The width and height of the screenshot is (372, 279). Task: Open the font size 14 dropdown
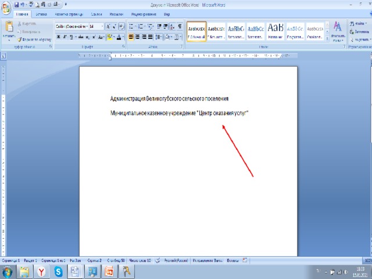[102, 27]
